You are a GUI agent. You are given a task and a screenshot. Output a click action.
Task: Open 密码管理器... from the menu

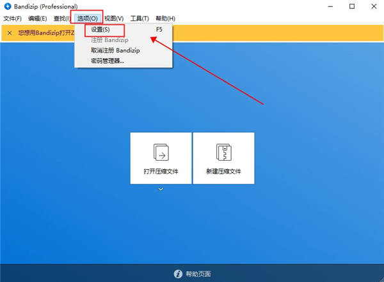pyautogui.click(x=124, y=61)
